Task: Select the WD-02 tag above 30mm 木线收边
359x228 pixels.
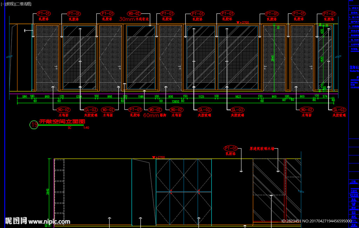Action: (134, 13)
